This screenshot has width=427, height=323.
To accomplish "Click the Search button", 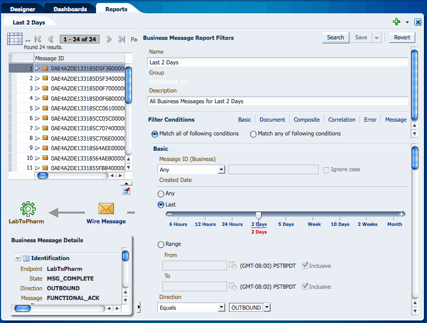I will click(336, 37).
